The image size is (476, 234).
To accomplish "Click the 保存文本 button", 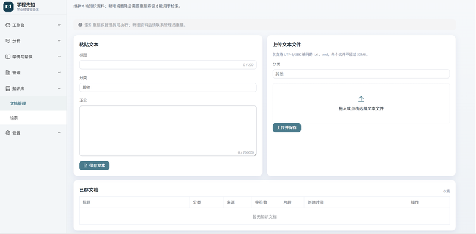I will (94, 166).
